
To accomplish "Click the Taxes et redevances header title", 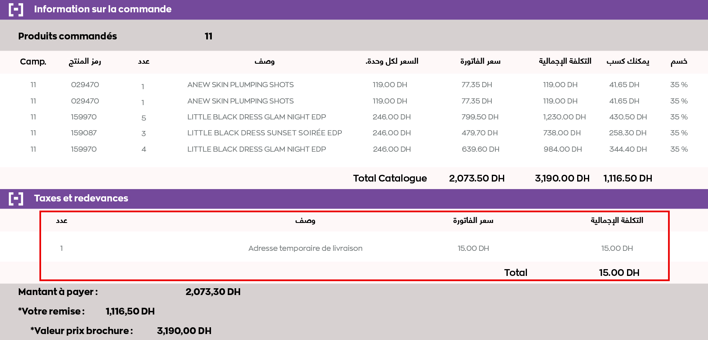I will click(x=81, y=198).
